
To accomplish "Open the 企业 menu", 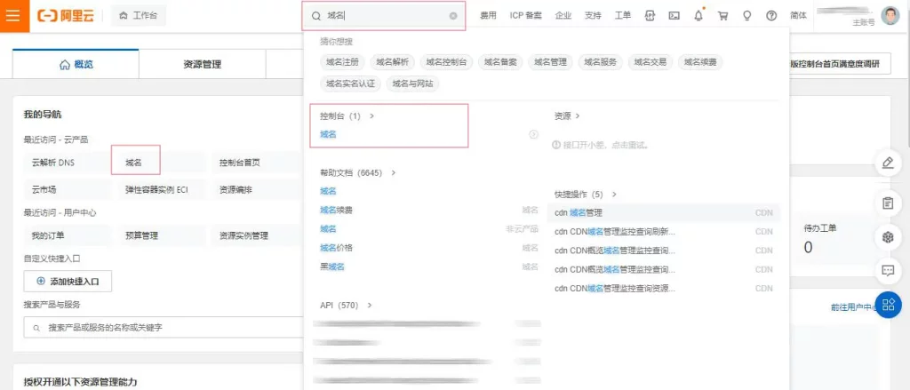I will click(563, 16).
